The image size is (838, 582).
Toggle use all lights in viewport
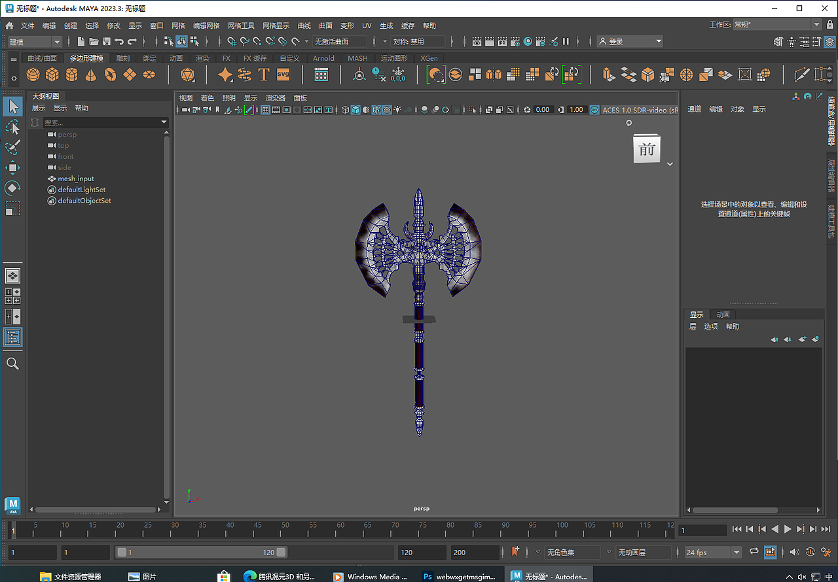click(397, 110)
